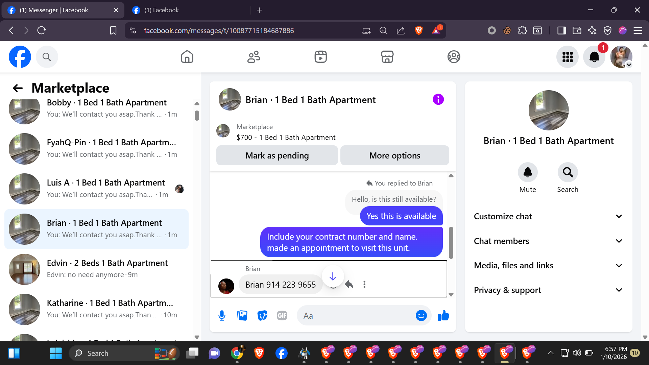Toggle Brave Shields icon in address bar
Screen dimensions: 649x365
[418, 30]
